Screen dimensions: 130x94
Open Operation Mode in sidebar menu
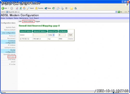pyautogui.click(x=9, y=54)
